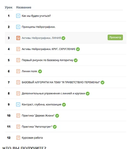
Task: Click the document icon for lesson 3
Action: [18, 38]
